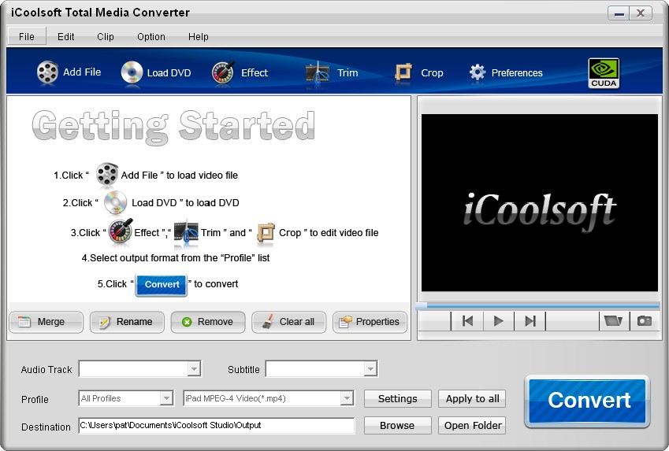
Task: Click the Clear all button
Action: [x=289, y=322]
